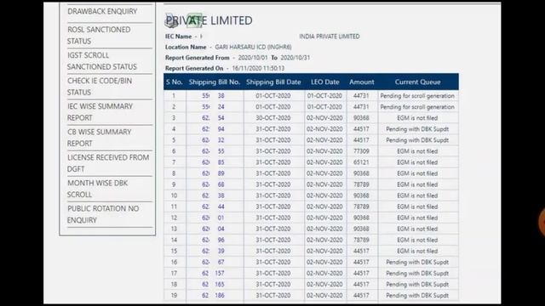Image resolution: width=545 pixels, height=306 pixels.
Task: Open shipping bill link in row 13
Action: tap(213, 229)
